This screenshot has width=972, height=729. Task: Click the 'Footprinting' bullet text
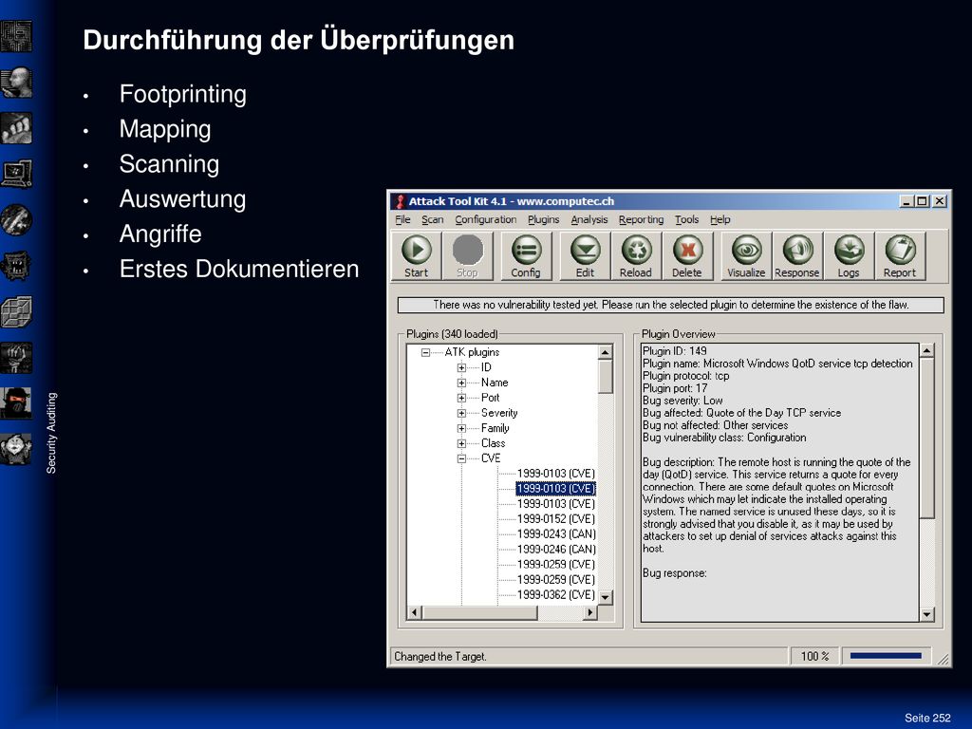click(x=183, y=94)
